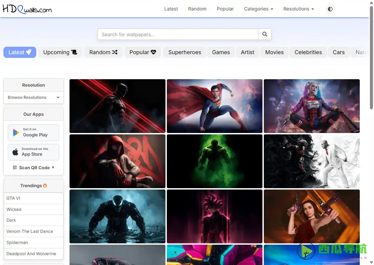Open the Superman red cape wallpaper
374x265 pixels.
pos(214,106)
